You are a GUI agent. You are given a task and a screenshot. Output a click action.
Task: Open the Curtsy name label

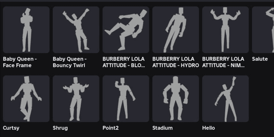click(11, 128)
